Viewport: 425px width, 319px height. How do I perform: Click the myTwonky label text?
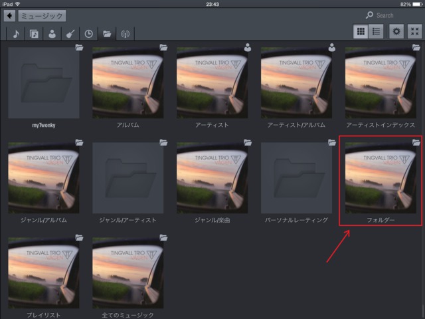click(44, 125)
